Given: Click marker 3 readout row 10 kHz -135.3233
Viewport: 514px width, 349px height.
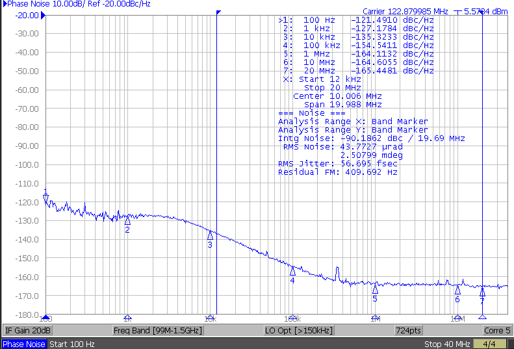Looking at the screenshot, I should pyautogui.click(x=359, y=37).
